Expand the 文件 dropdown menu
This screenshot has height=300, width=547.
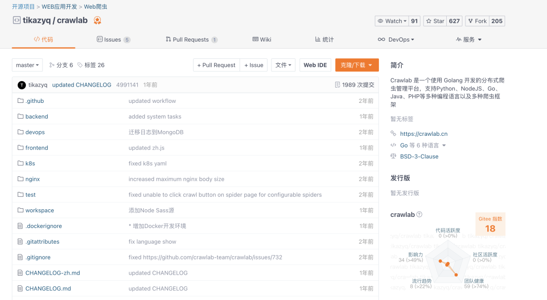[283, 65]
